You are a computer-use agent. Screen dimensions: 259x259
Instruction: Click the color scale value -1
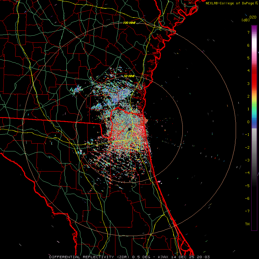(x=247, y=135)
